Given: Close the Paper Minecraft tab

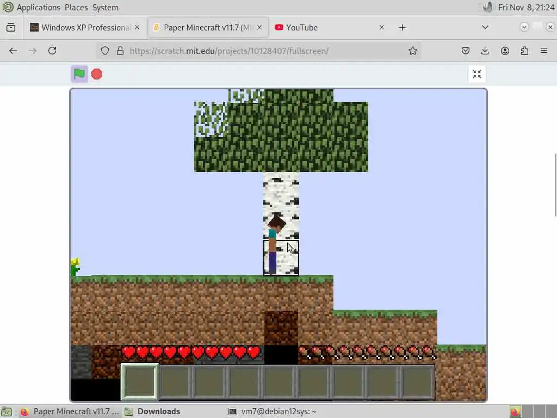Looking at the screenshot, I should 259,27.
